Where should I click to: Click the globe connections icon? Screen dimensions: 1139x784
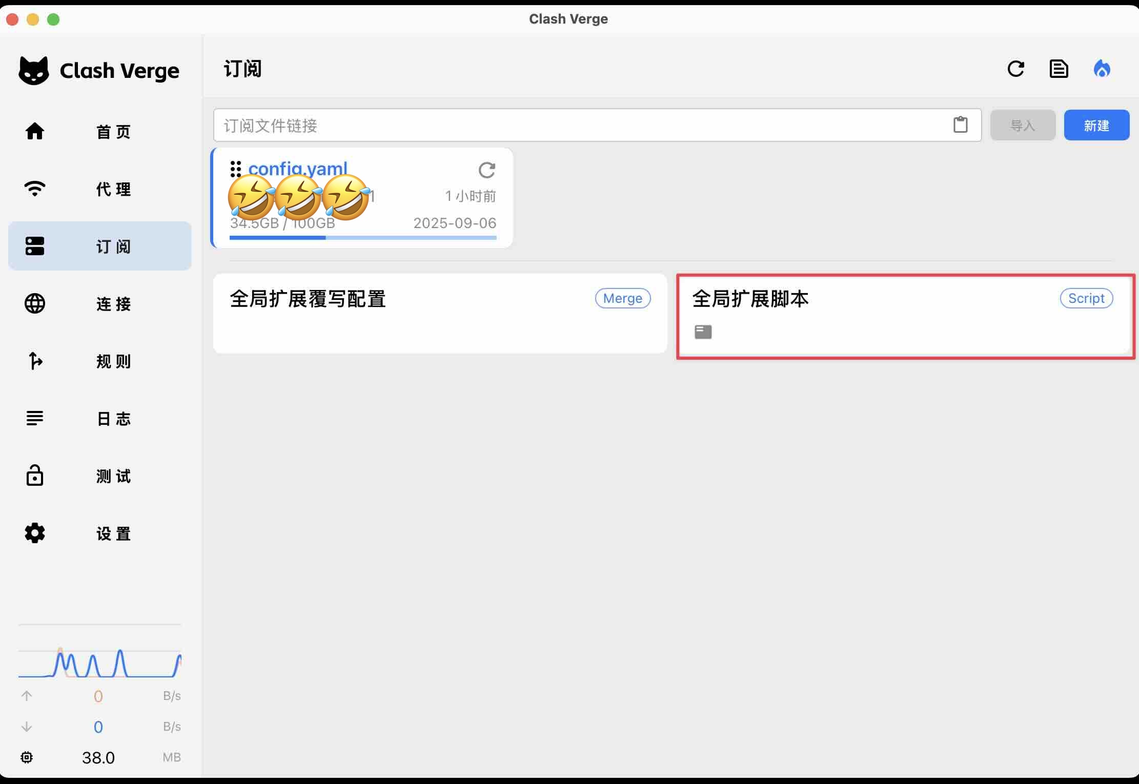35,303
